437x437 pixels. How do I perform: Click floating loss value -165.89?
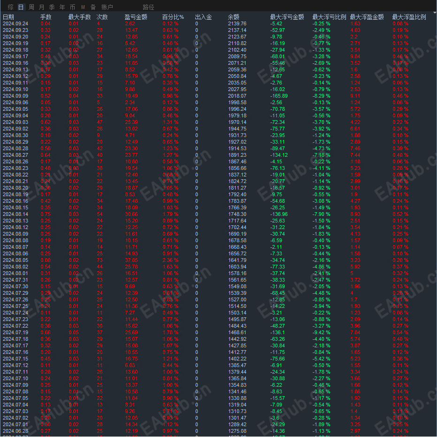tap(279, 96)
